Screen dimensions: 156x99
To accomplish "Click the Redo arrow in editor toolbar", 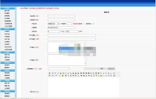I will [x=55, y=73].
